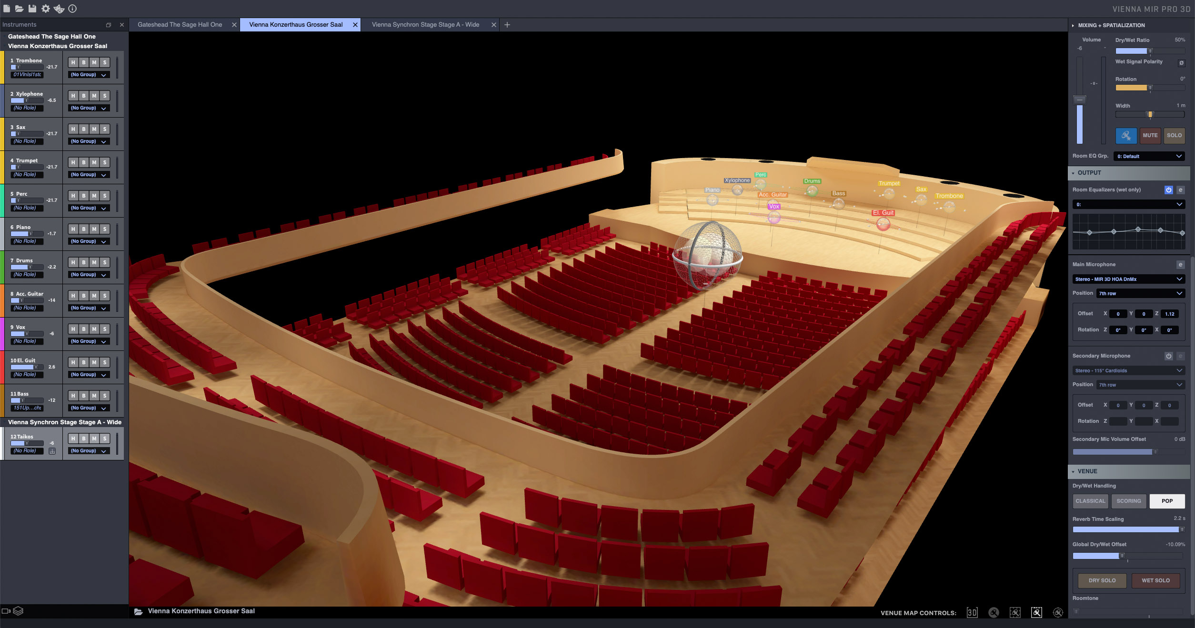Open the Room Equalizers editor 'e' button
This screenshot has width=1195, height=628.
point(1180,190)
